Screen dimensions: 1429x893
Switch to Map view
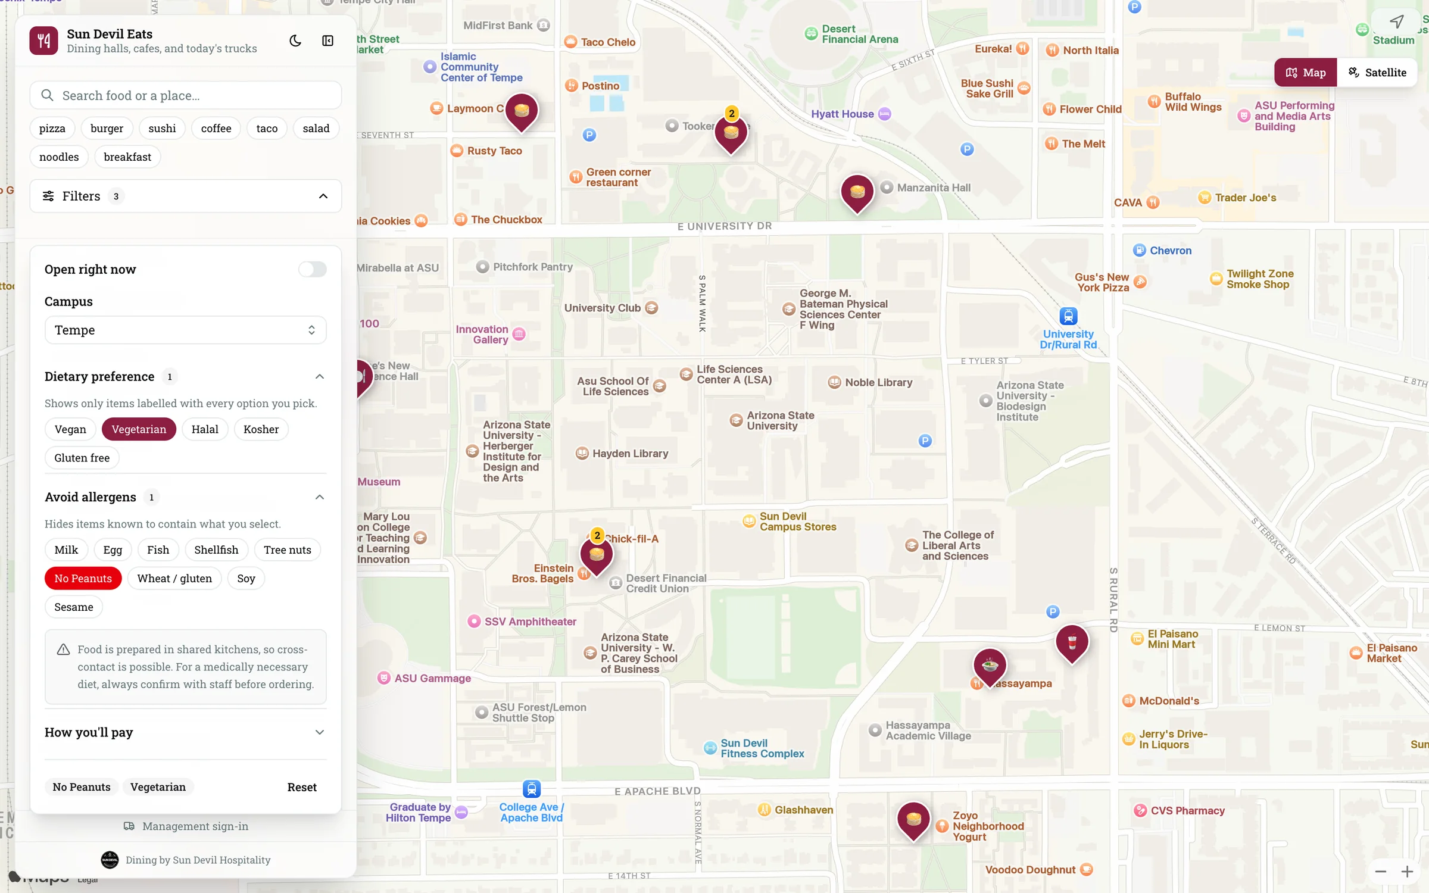tap(1306, 73)
